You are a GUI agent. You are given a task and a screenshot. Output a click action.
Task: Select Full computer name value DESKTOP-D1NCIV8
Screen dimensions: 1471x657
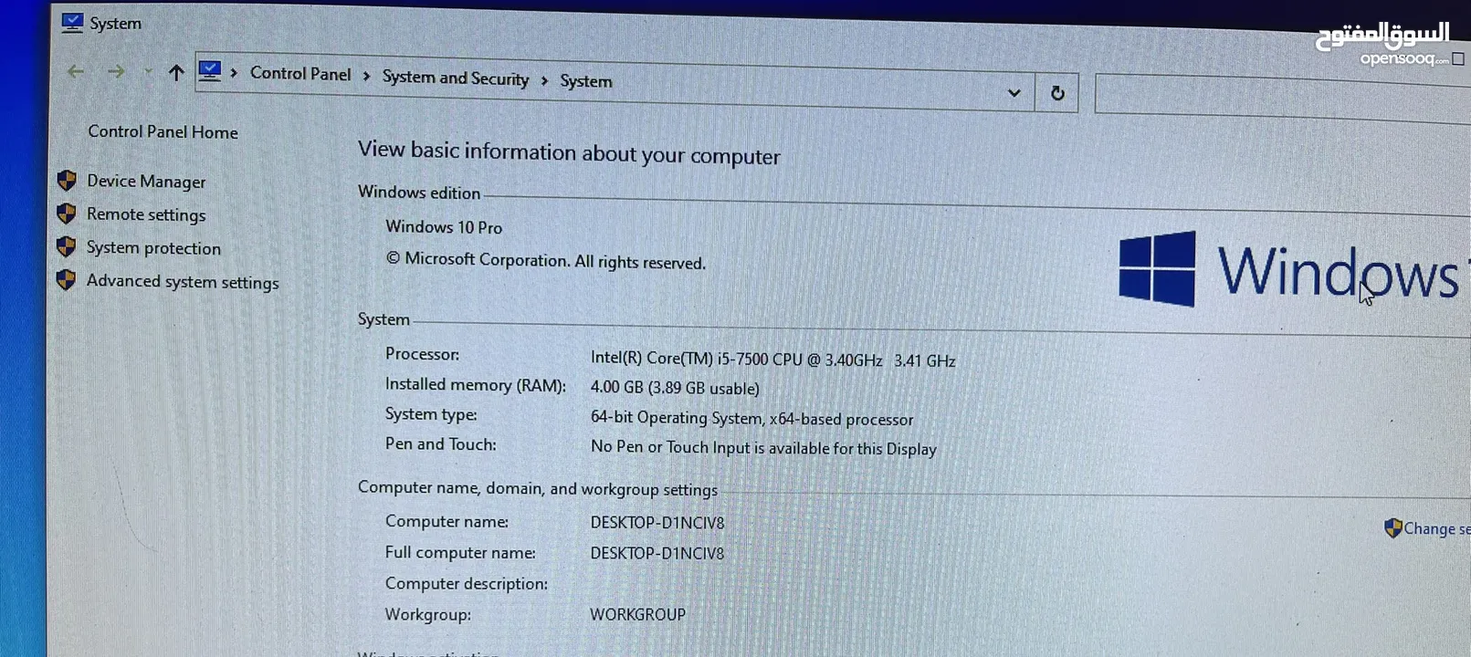tap(657, 553)
